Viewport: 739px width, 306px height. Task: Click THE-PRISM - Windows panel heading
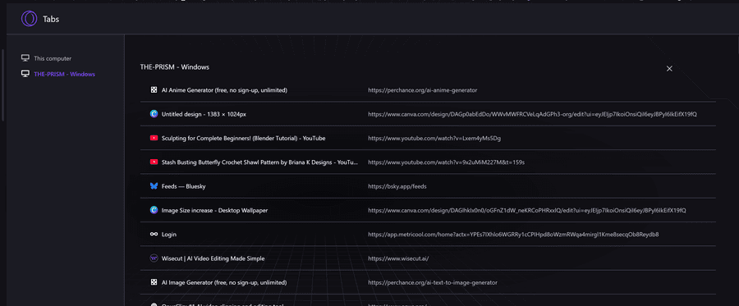click(x=174, y=66)
